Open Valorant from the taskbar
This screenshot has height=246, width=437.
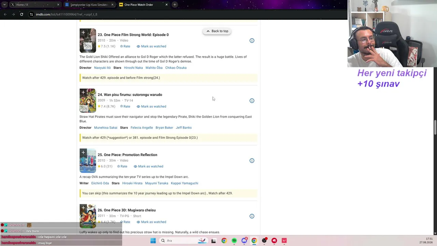(284, 241)
